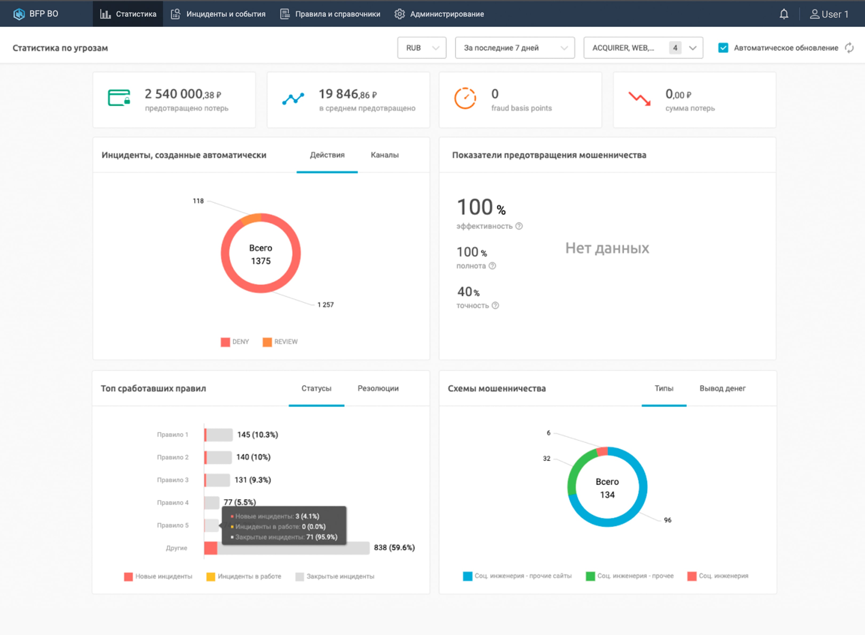865x635 pixels.
Task: Click the refresh icon beside automatic update
Action: tap(850, 48)
